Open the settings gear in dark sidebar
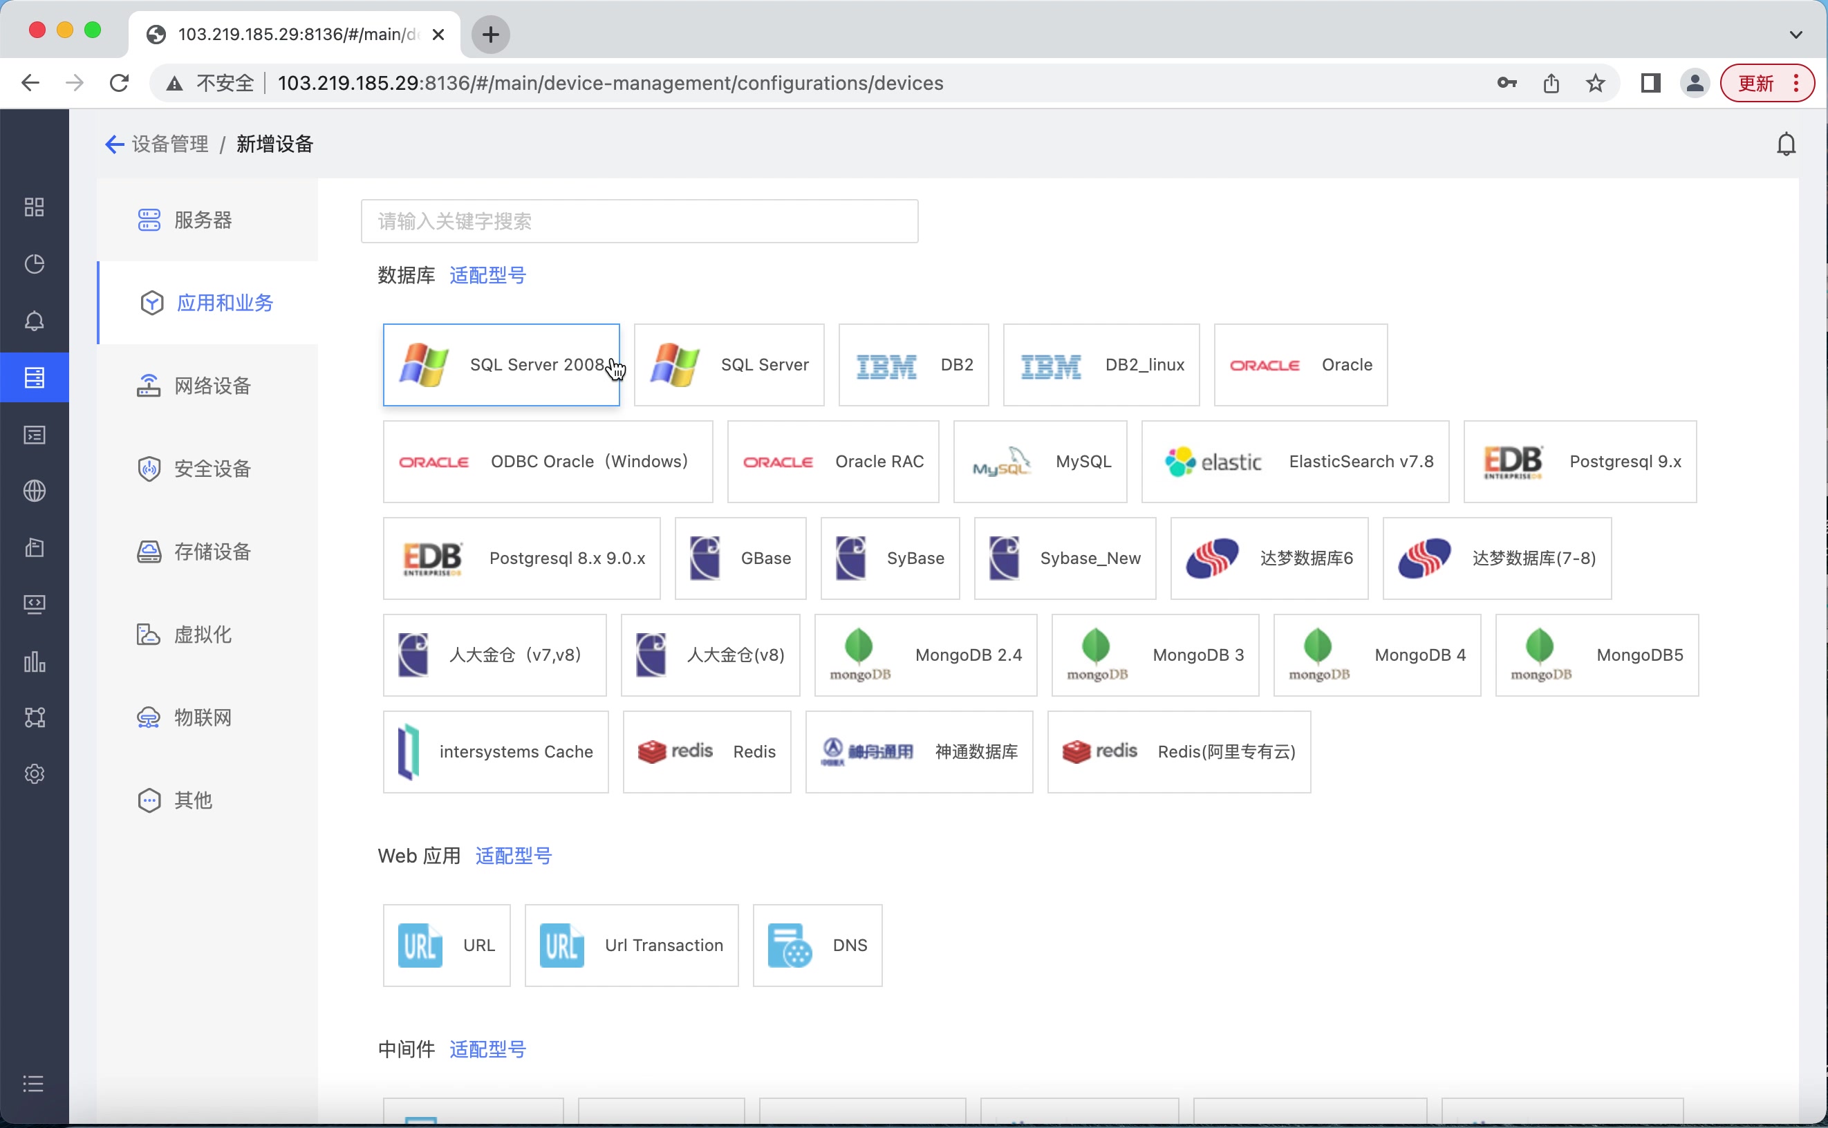Image resolution: width=1828 pixels, height=1128 pixels. 35,773
